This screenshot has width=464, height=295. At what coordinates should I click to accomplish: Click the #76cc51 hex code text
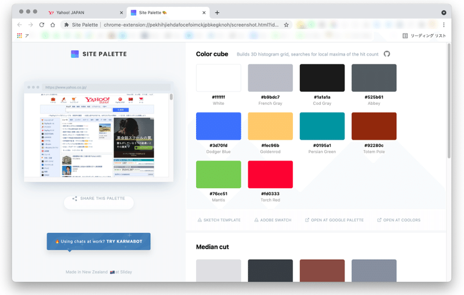(219, 194)
